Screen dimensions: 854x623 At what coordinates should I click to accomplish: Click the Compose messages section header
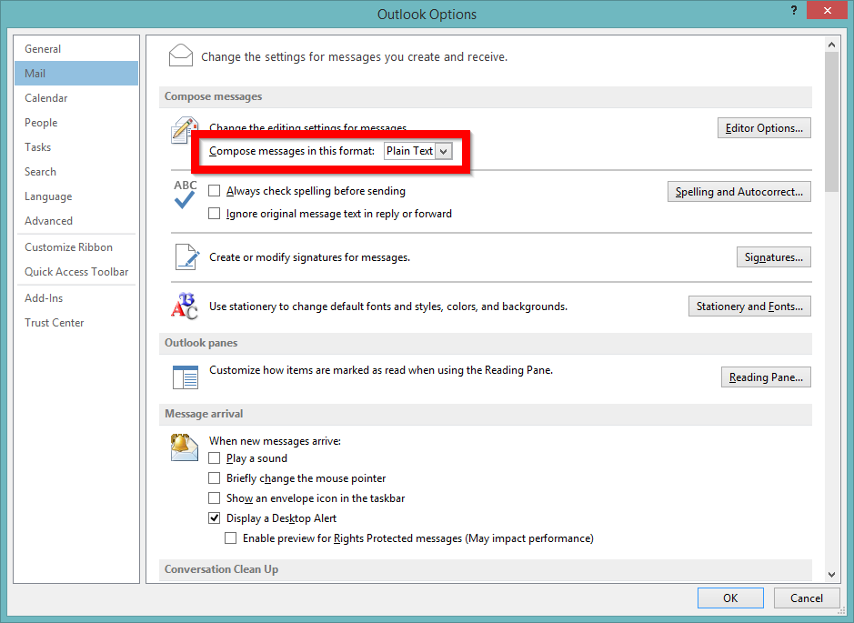(486, 96)
